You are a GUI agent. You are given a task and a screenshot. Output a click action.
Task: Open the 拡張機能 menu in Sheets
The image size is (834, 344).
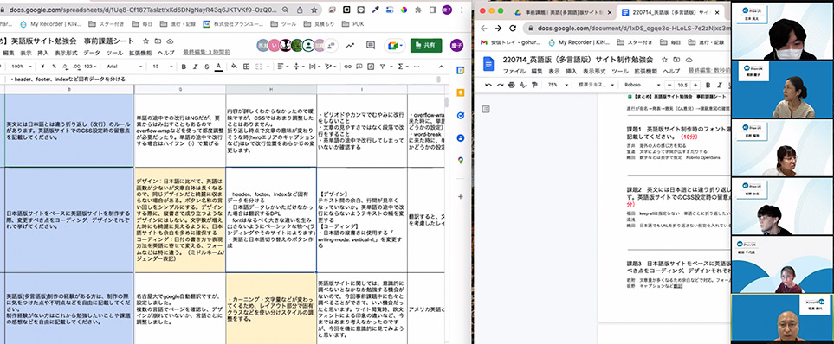(140, 53)
